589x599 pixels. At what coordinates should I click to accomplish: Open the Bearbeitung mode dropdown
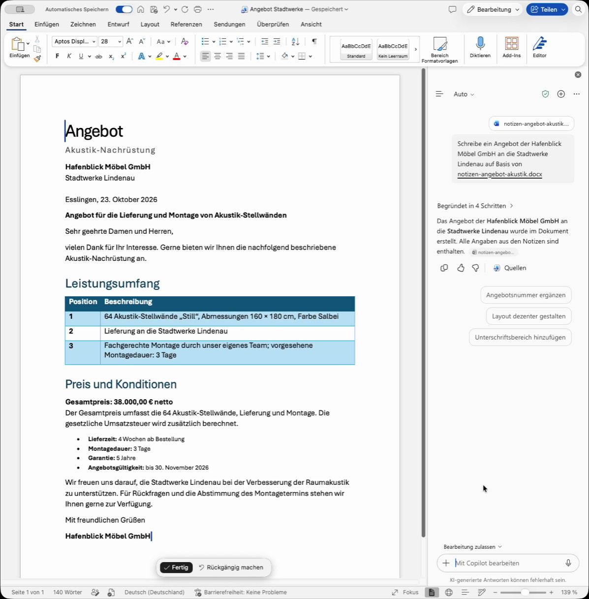[492, 9]
